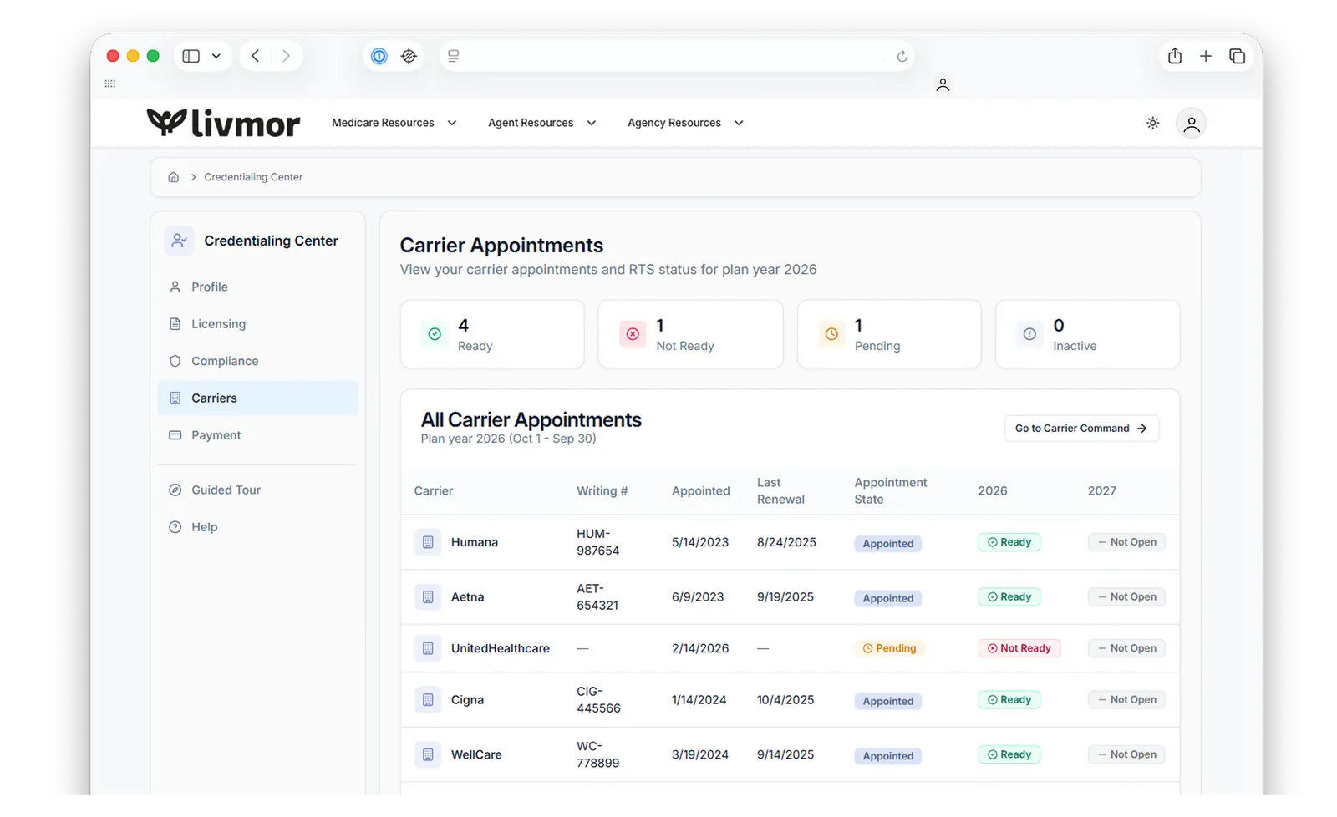This screenshot has width=1337, height=817.
Task: Select Carriers in the sidebar
Action: [x=257, y=398]
